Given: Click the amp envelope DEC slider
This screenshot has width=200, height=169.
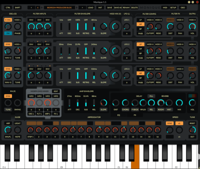Looking at the screenshot, I should pos(78,103).
